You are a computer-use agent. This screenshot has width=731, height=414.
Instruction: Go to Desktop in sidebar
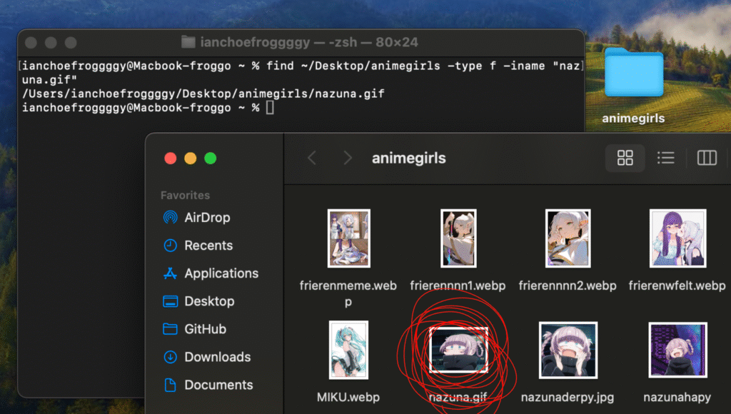coord(208,301)
